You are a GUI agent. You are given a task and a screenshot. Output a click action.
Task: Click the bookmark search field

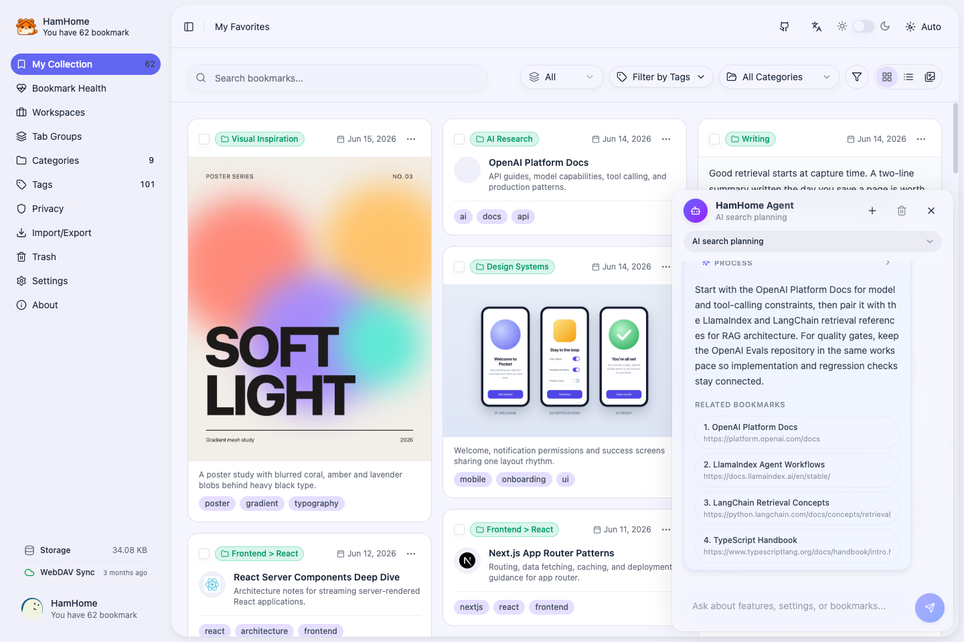coord(337,78)
